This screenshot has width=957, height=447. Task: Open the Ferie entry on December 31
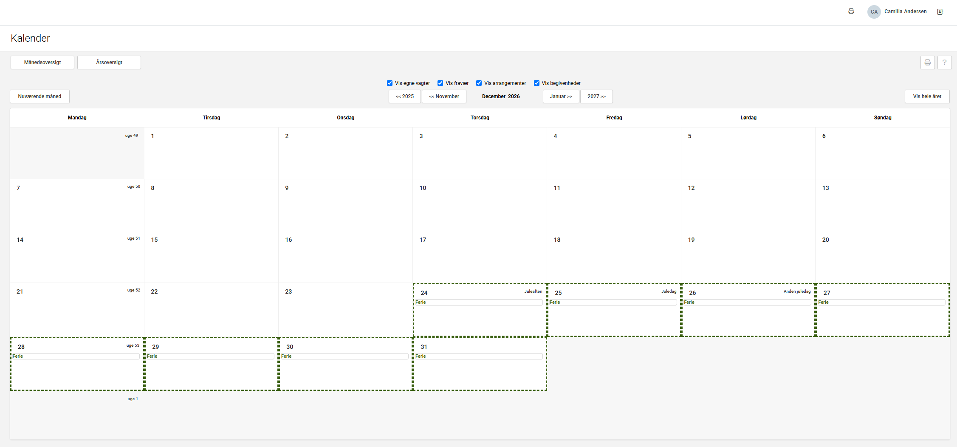point(479,356)
